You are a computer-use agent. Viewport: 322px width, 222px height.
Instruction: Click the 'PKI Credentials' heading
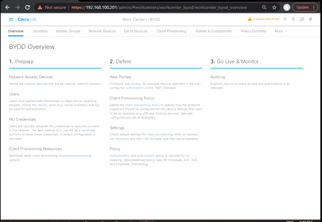[x=22, y=119]
